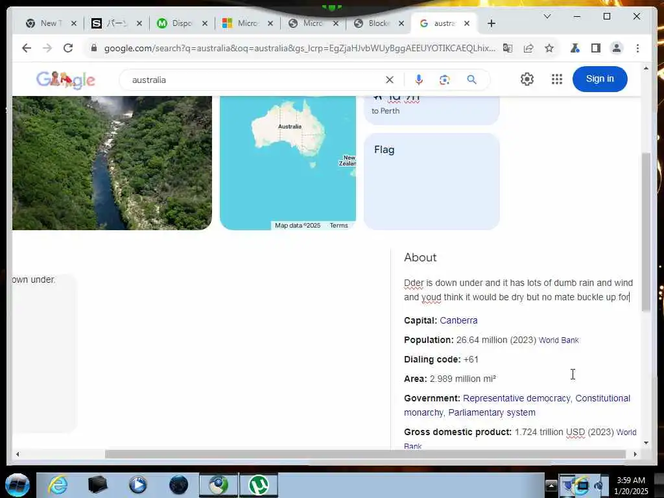Open Windows Media Player taskbar icon
664x498 pixels.
(x=137, y=485)
